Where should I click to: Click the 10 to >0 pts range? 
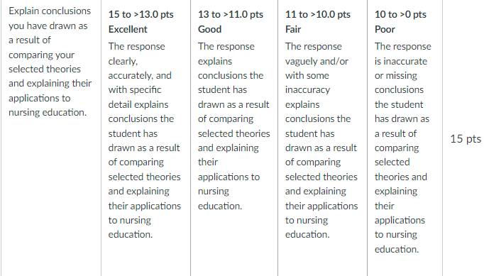coord(400,14)
